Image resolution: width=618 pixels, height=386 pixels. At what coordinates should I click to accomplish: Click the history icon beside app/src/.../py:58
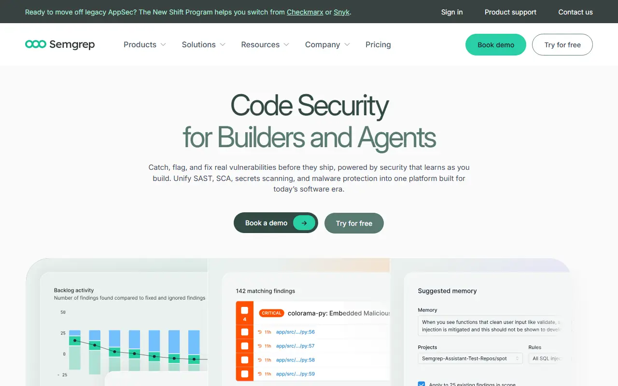click(260, 360)
